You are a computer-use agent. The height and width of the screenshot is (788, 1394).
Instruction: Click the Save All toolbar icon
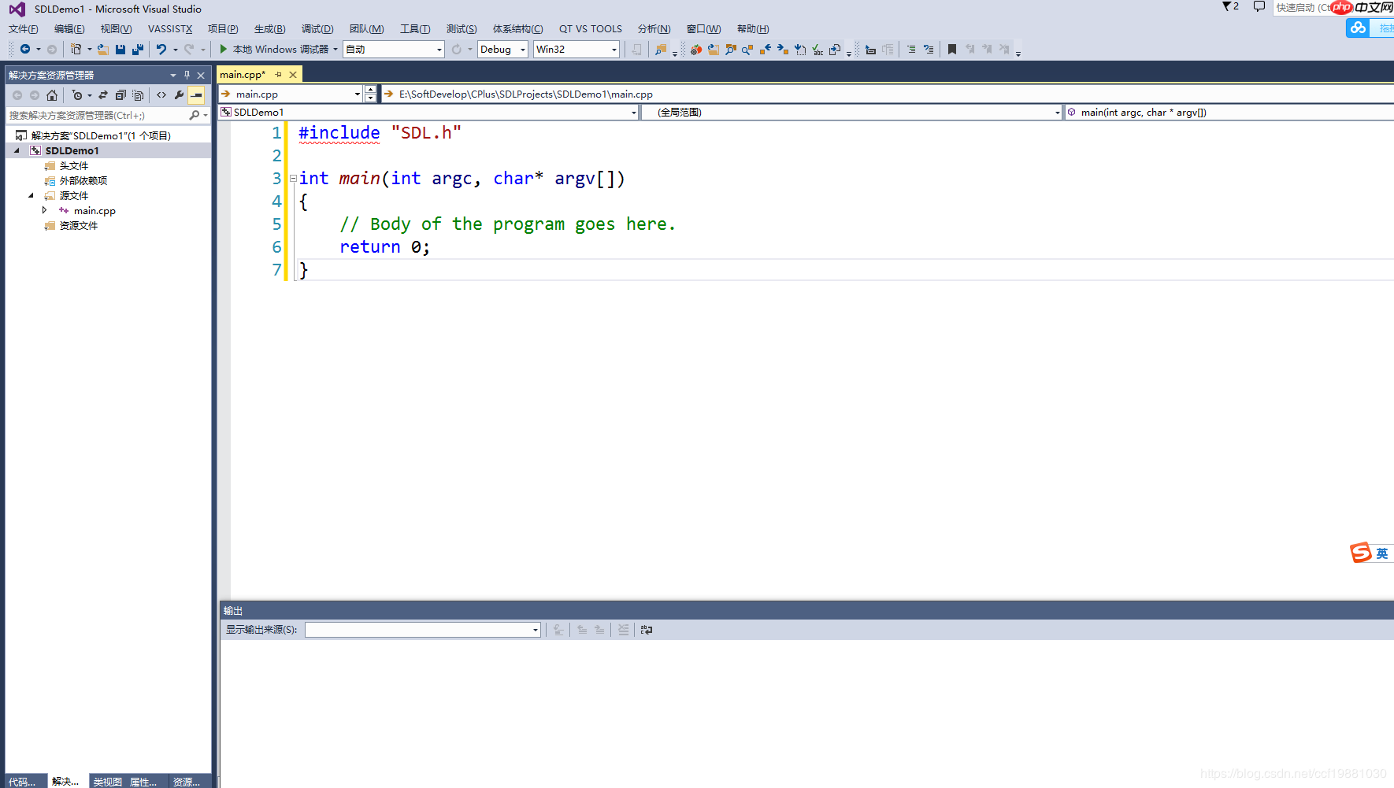coord(138,50)
